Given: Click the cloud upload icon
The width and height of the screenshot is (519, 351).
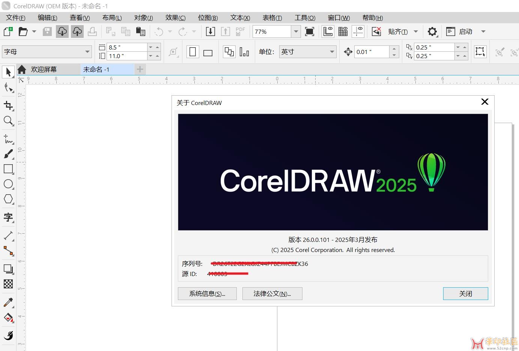Looking at the screenshot, I should [x=77, y=31].
